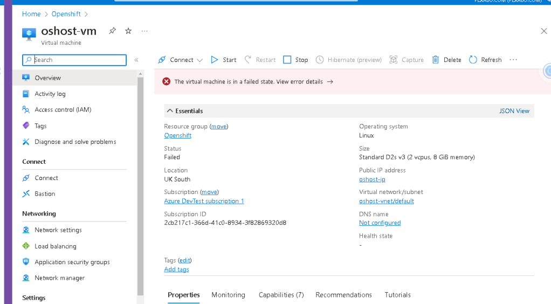Viewport: 551px width, 304px height.
Task: Click the Connect plug icon in sidebar
Action: (26, 178)
